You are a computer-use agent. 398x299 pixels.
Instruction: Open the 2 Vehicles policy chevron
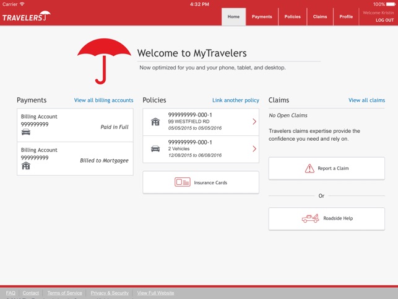254,149
